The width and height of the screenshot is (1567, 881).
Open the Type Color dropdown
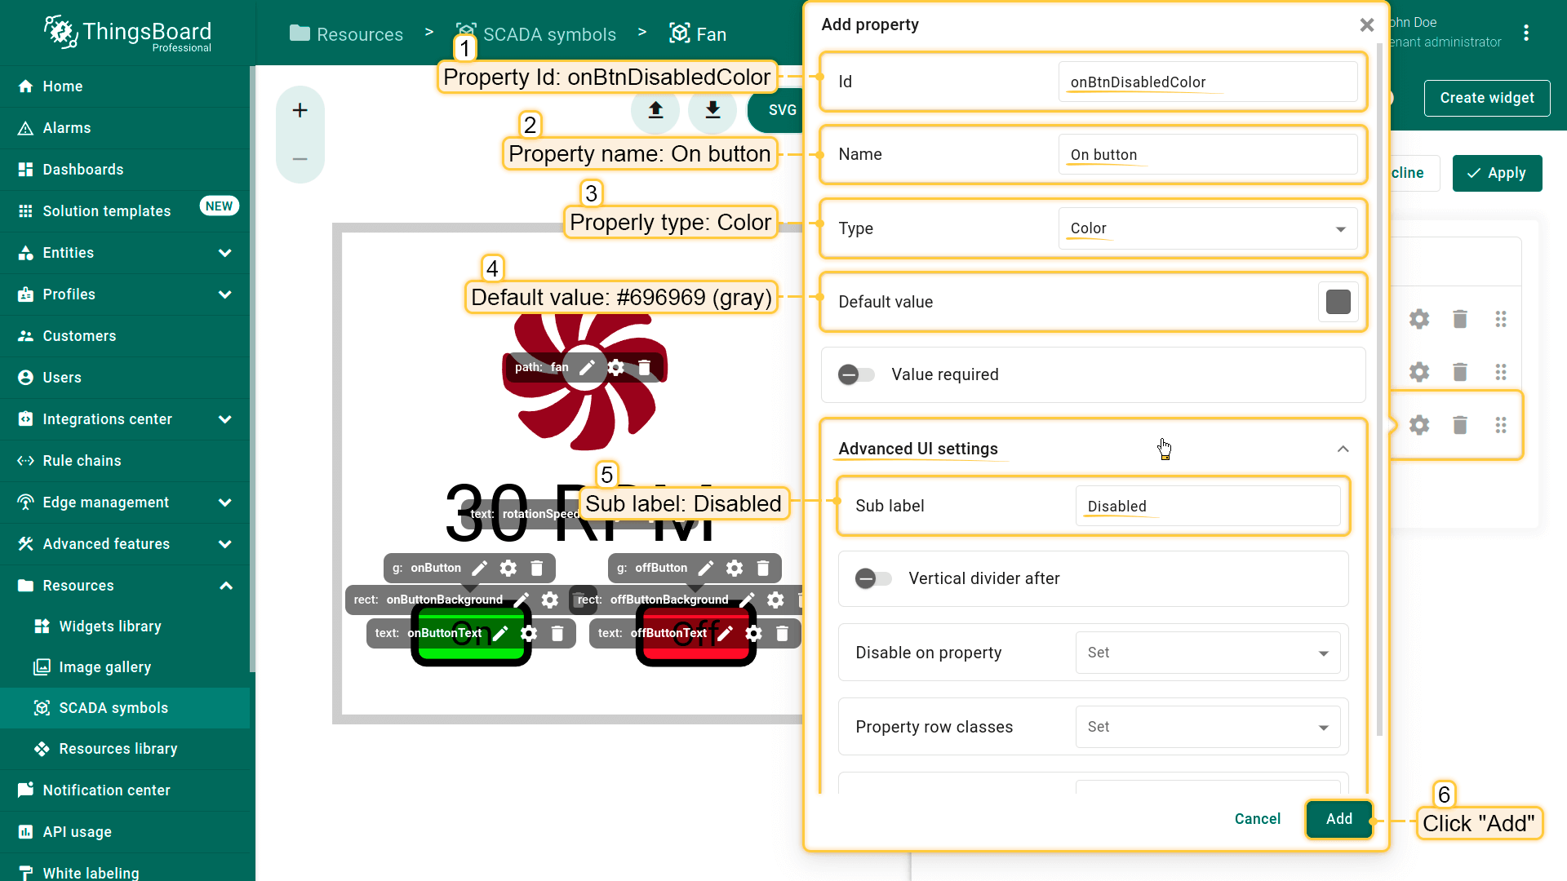pos(1207,228)
